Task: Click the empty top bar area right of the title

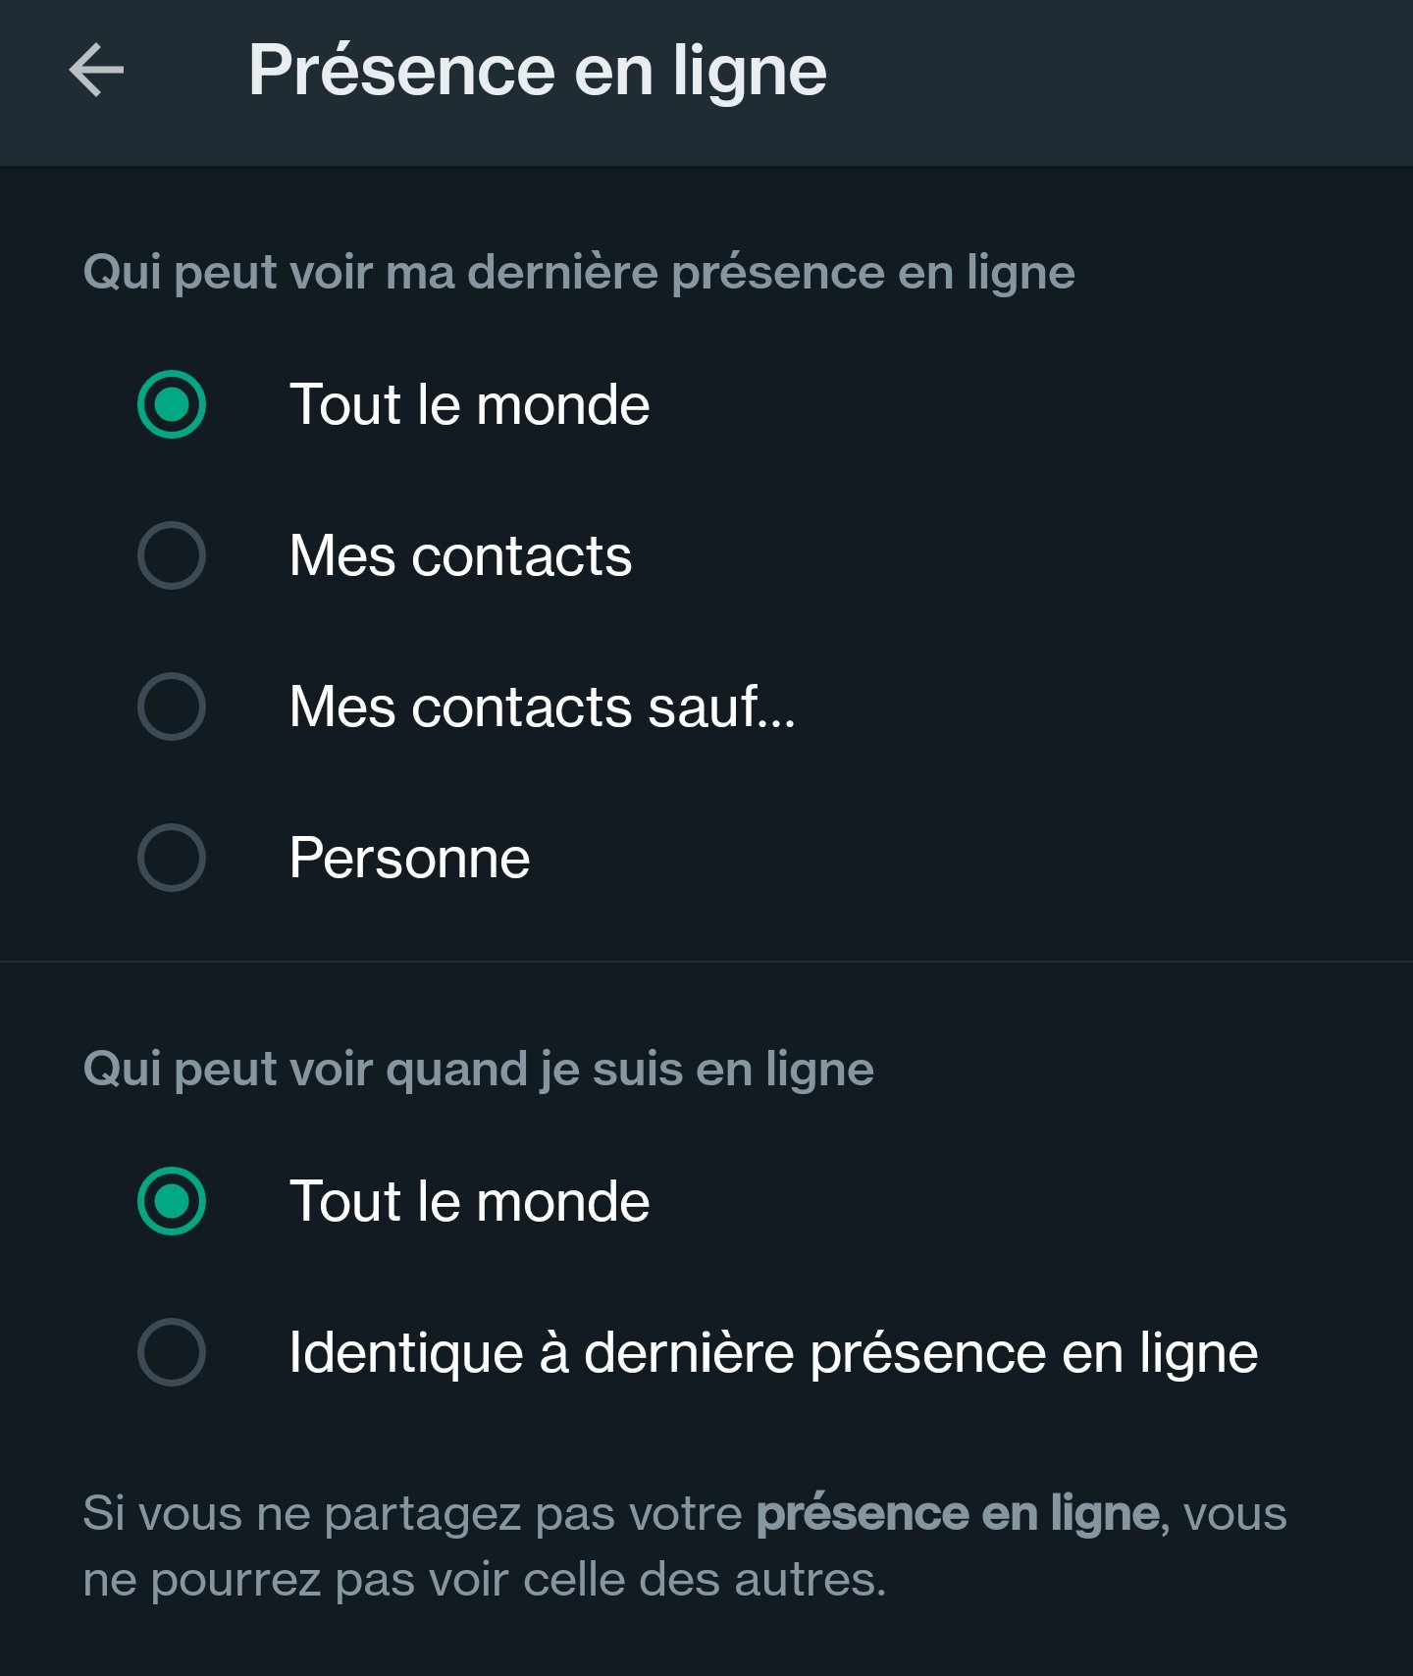Action: [x=1119, y=71]
